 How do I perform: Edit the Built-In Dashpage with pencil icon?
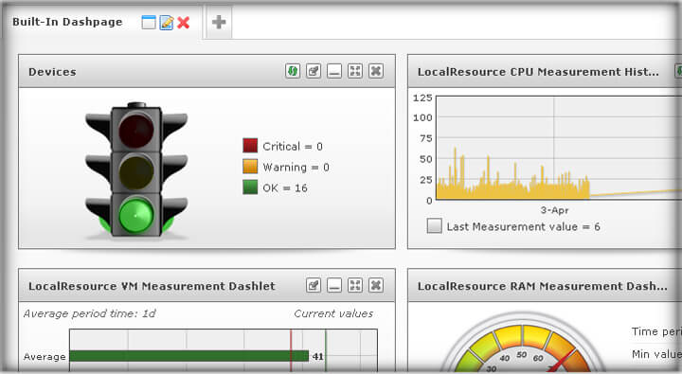coord(167,22)
